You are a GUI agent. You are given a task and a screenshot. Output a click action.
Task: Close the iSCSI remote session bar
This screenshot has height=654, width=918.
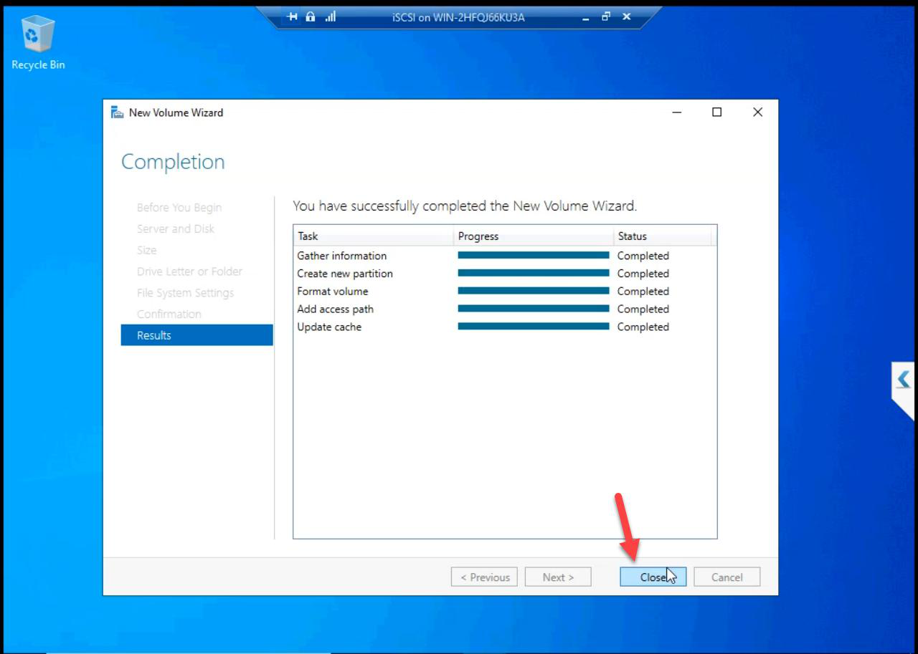pyautogui.click(x=626, y=16)
